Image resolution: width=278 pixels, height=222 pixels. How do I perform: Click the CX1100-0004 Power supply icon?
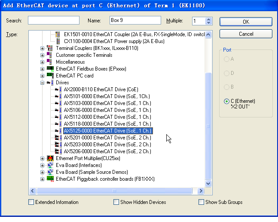[x=58, y=41]
